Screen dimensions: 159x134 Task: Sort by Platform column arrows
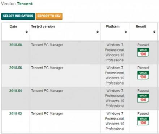tap(126, 32)
